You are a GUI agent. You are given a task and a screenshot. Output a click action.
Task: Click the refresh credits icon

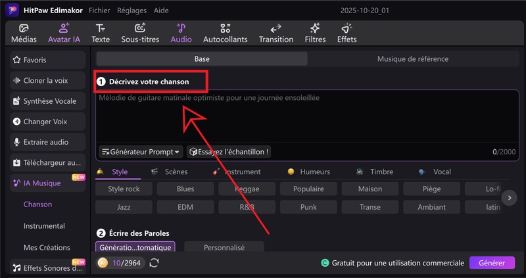(x=155, y=263)
